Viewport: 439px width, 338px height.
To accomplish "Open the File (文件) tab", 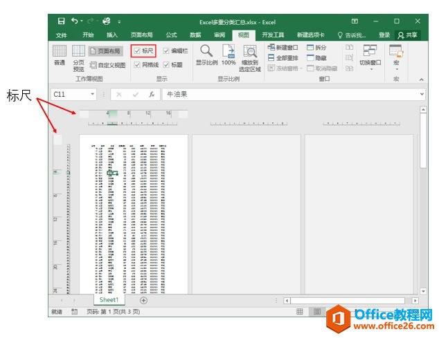I will 61,35.
